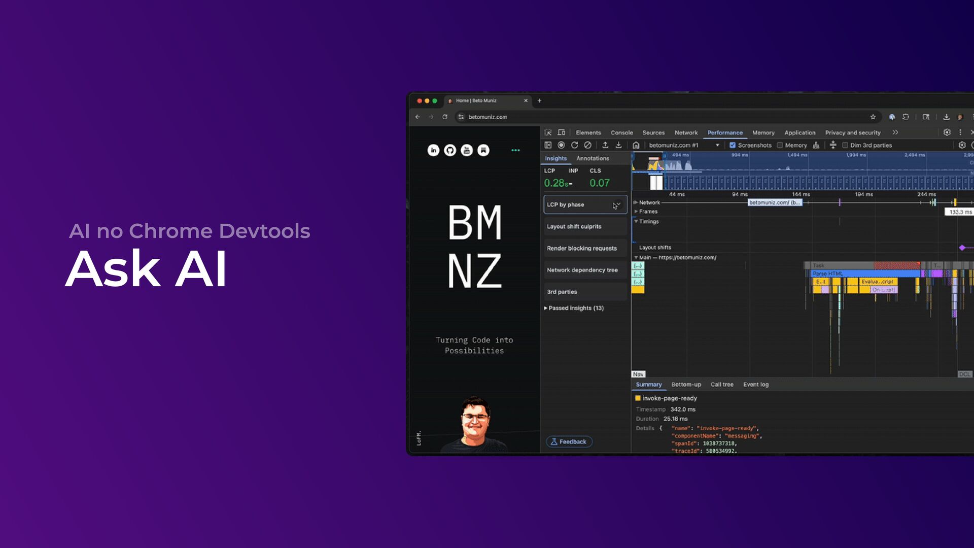
Task: Click the inspect element selector icon
Action: coord(548,132)
